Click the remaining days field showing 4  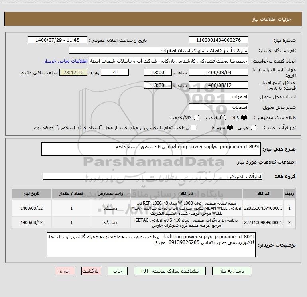pos(115,72)
